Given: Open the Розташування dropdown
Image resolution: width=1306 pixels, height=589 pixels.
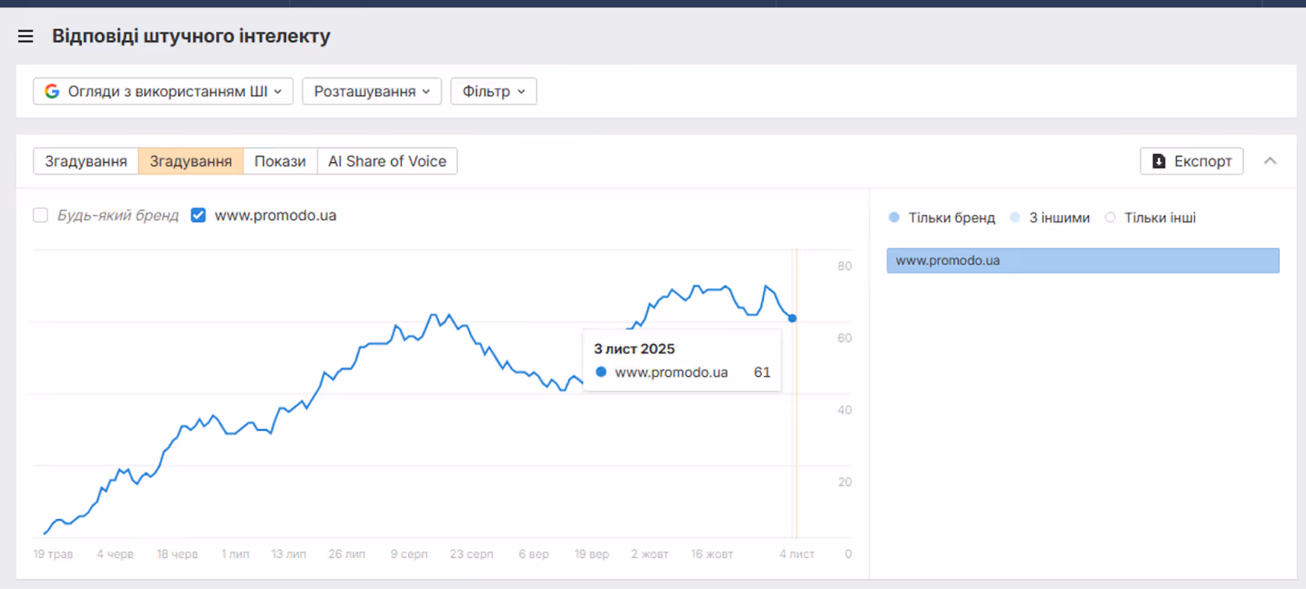Looking at the screenshot, I should click(x=371, y=91).
